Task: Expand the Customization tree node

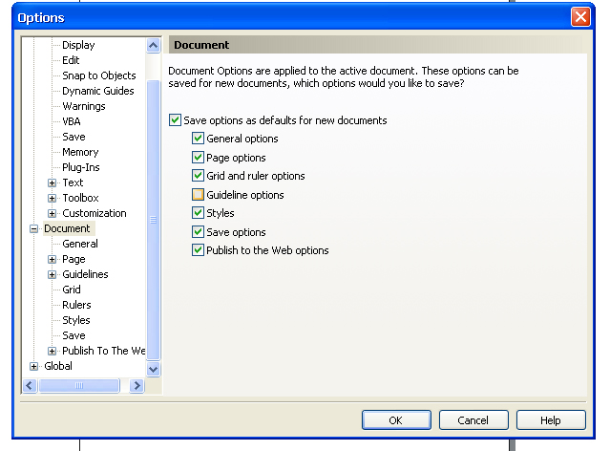Action: (x=52, y=213)
